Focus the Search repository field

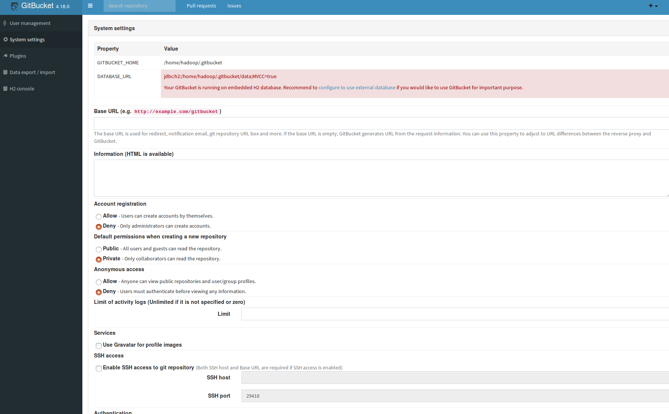139,6
